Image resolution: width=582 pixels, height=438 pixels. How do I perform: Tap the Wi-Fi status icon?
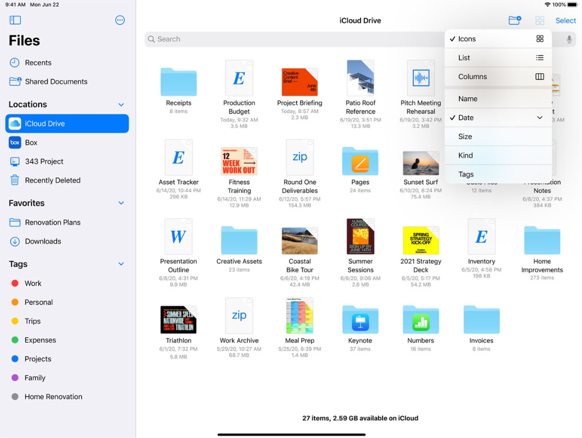pyautogui.click(x=547, y=5)
